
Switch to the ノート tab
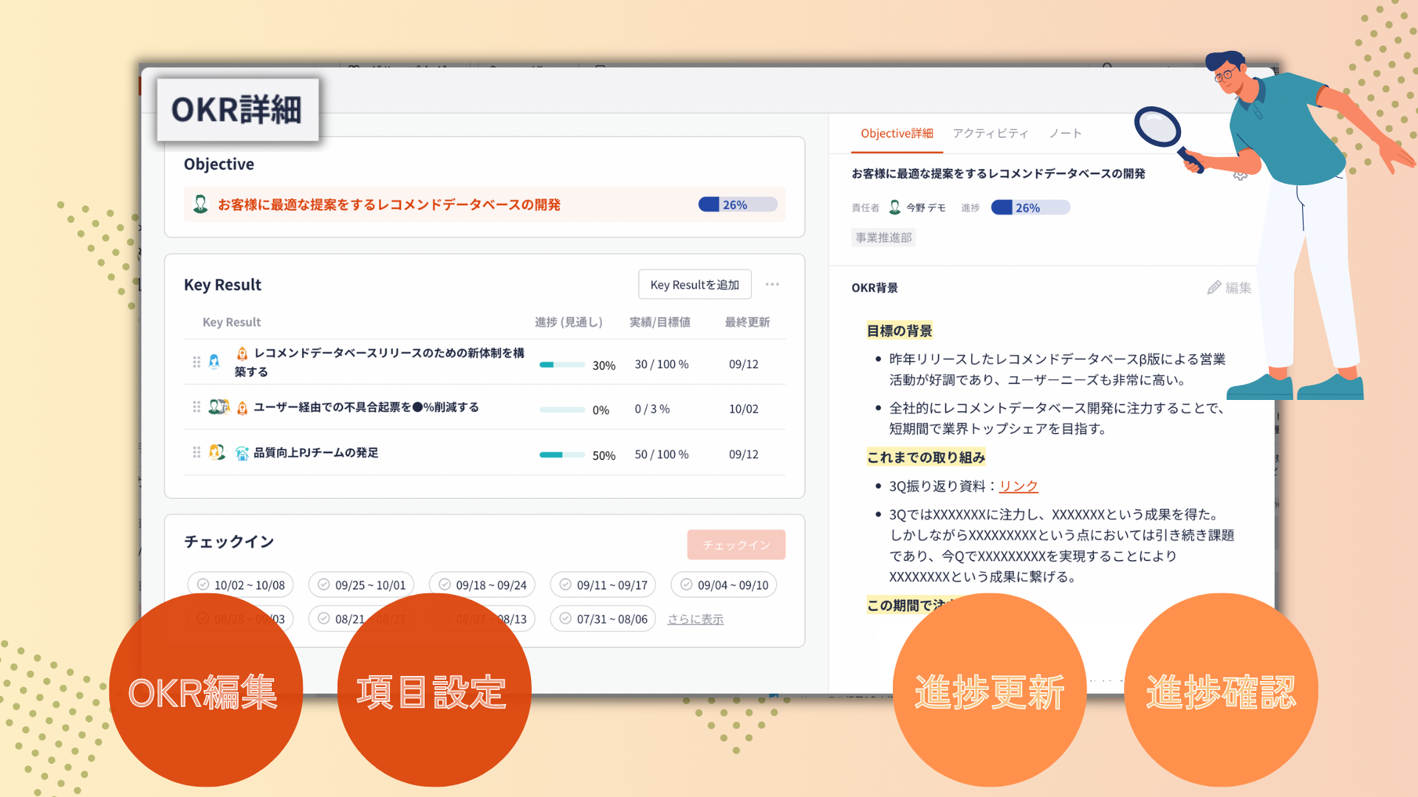pos(1066,134)
